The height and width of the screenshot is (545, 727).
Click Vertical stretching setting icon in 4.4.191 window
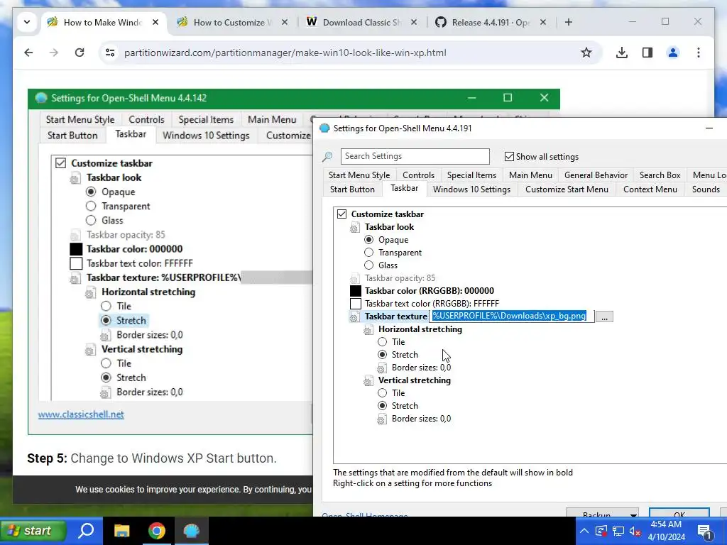click(x=368, y=381)
